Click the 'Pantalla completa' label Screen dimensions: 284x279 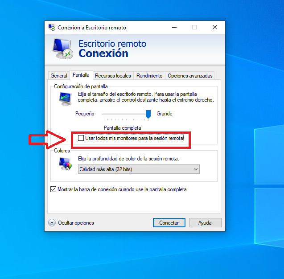pyautogui.click(x=122, y=128)
